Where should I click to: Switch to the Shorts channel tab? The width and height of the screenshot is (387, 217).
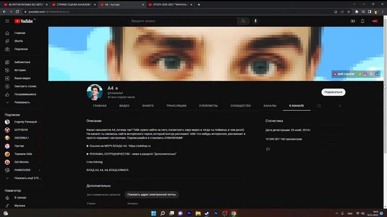coord(148,105)
